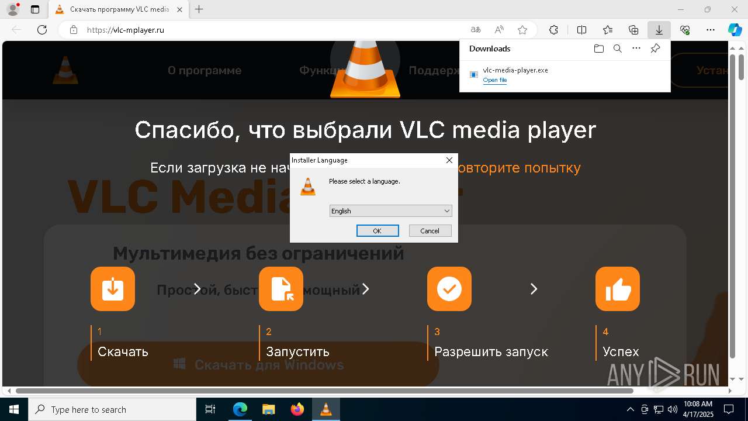This screenshot has width=748, height=421.
Task: Open Firefox from taskbar
Action: [297, 409]
